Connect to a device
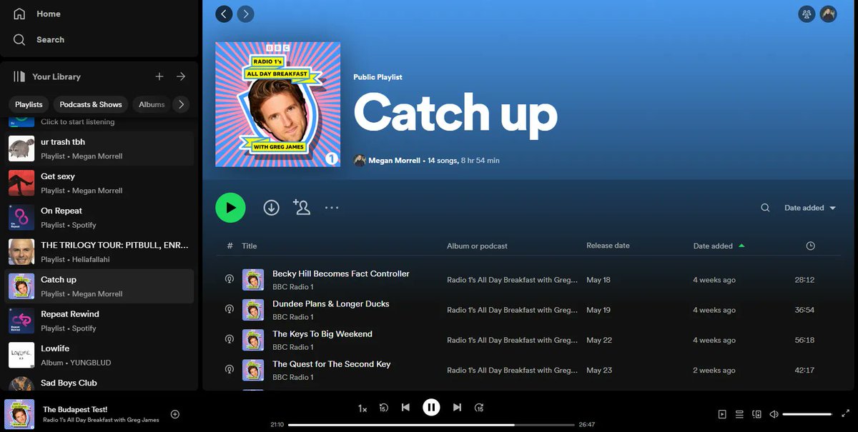 point(757,414)
